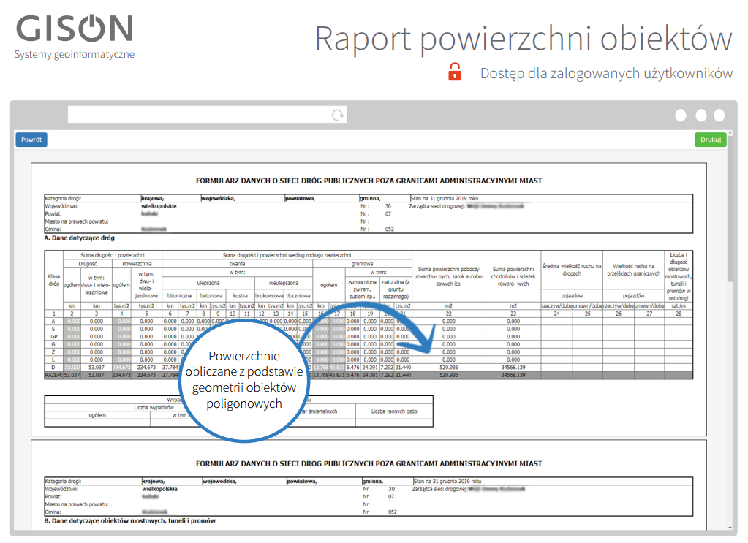Image resolution: width=748 pixels, height=543 pixels.
Task: Click value 34568.139 in row D
Action: pyautogui.click(x=513, y=368)
